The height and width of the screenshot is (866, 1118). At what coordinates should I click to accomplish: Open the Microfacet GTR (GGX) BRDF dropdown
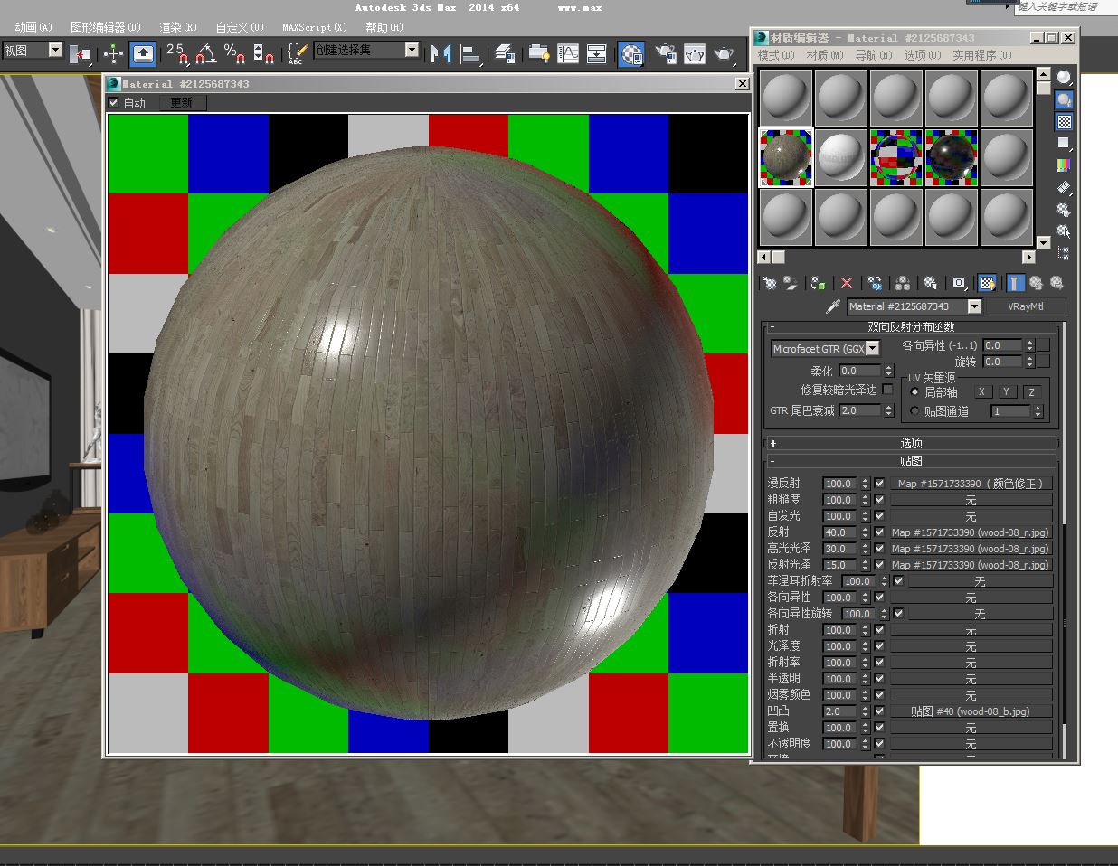[x=872, y=349]
